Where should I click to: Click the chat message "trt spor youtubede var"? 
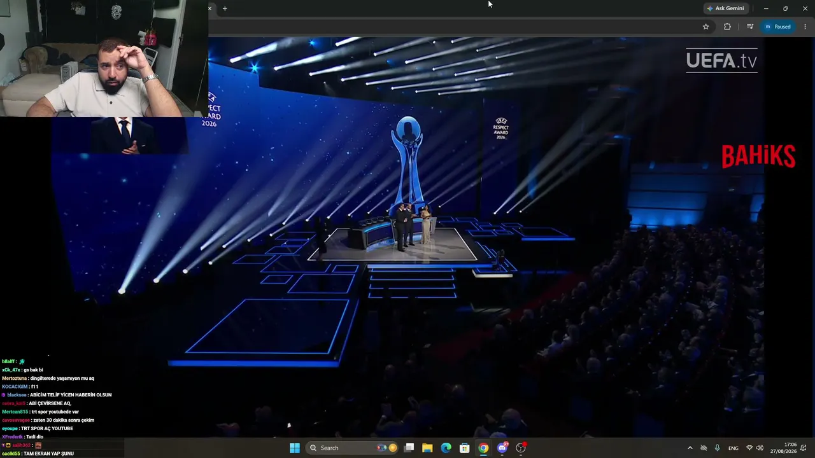point(55,412)
